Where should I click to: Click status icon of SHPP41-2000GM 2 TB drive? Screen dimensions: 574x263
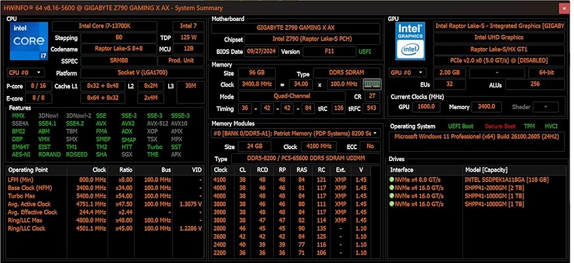[x=392, y=187]
